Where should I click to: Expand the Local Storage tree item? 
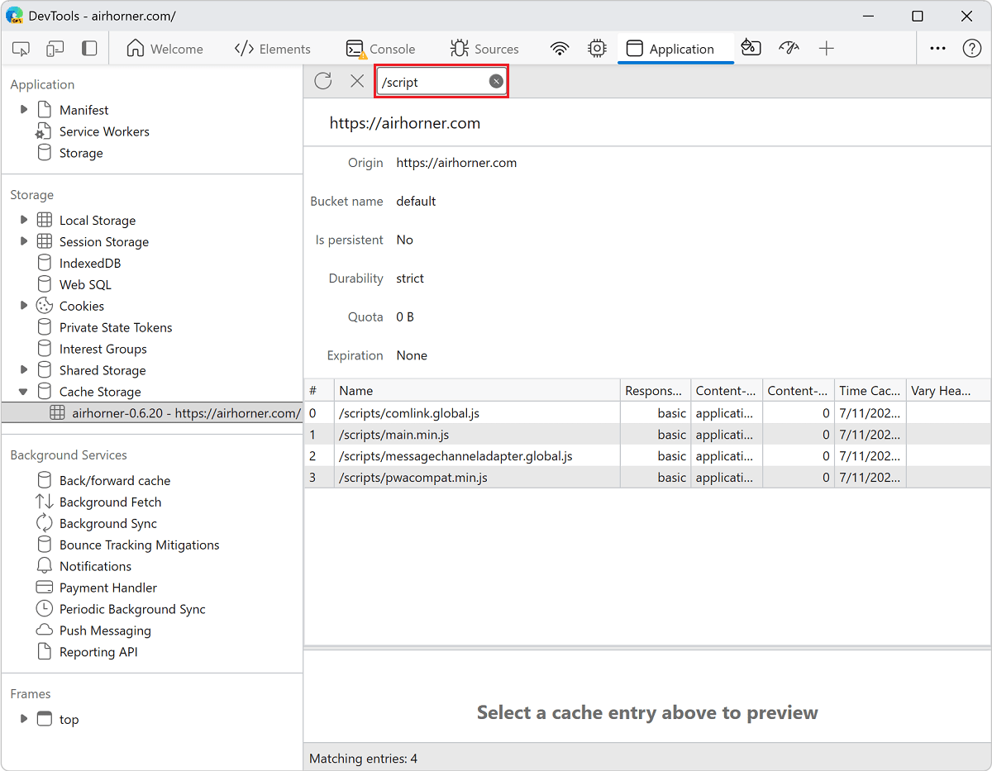[x=23, y=220]
